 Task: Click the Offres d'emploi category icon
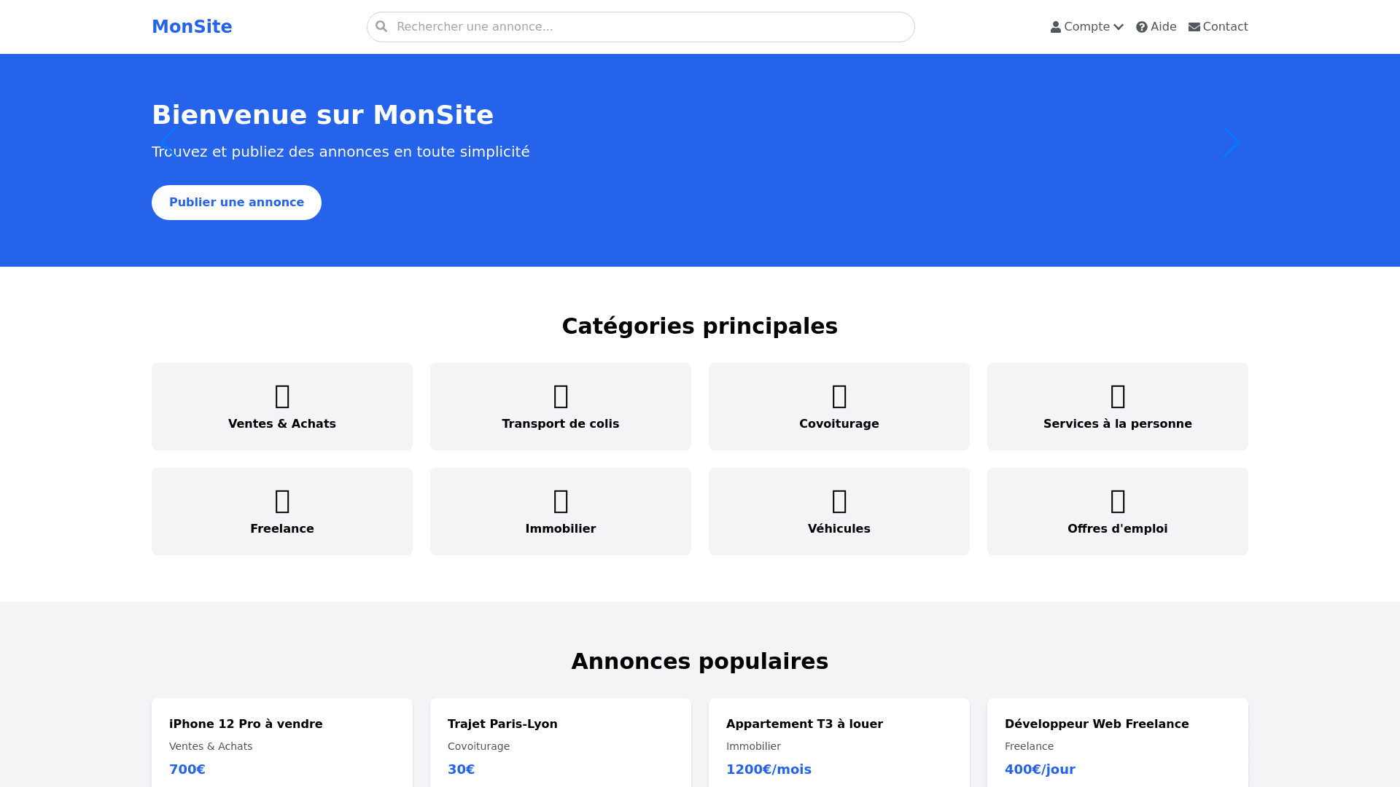pos(1118,501)
